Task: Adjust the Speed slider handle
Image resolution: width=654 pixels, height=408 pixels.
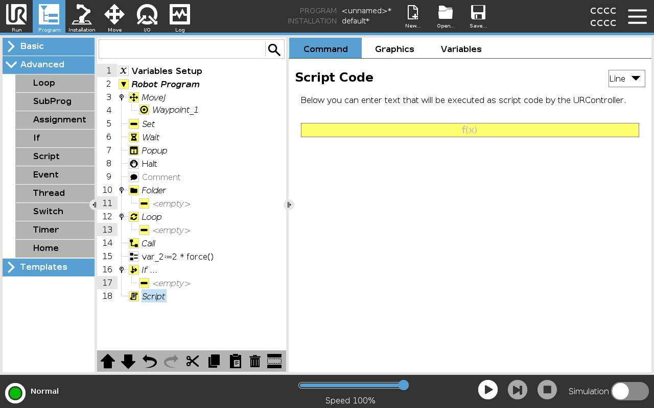Action: (x=403, y=385)
